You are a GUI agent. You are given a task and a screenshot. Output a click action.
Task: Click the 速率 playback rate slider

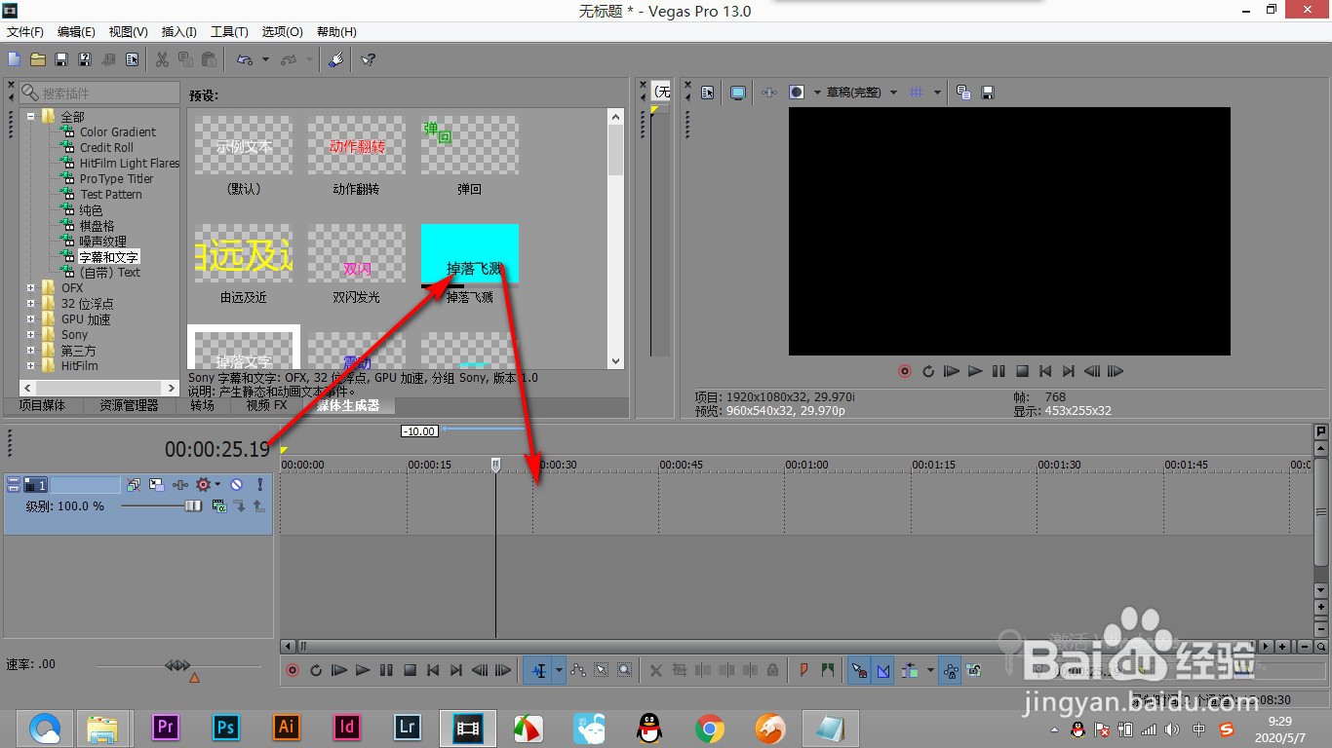coord(177,666)
